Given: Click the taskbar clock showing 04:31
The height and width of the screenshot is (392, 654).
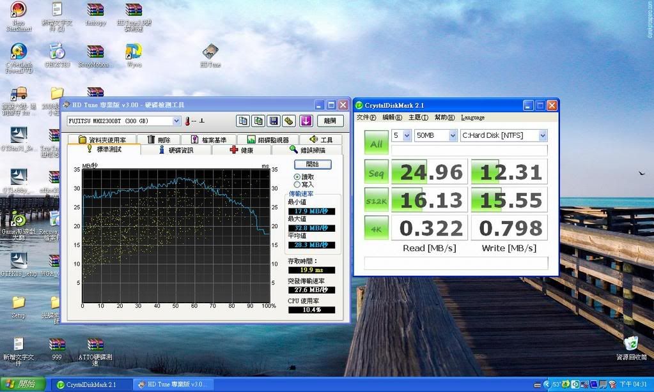Looking at the screenshot, I should coord(633,384).
